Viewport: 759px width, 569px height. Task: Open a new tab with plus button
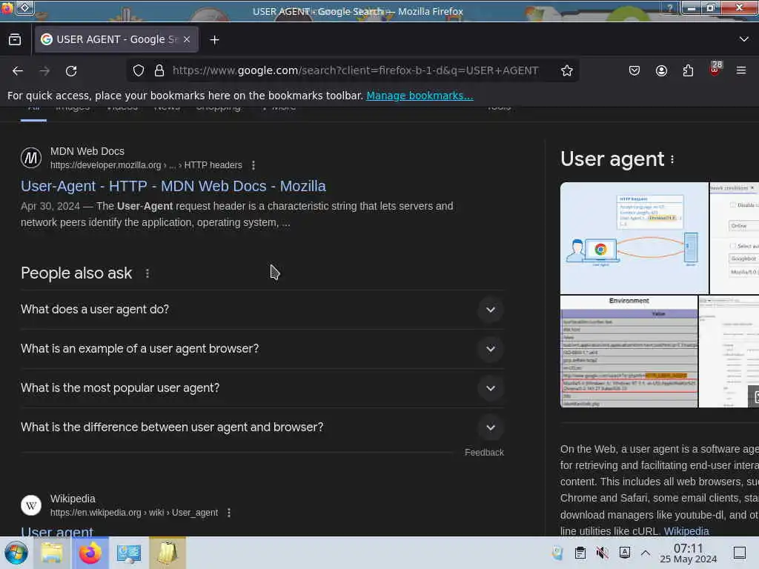[x=214, y=40]
